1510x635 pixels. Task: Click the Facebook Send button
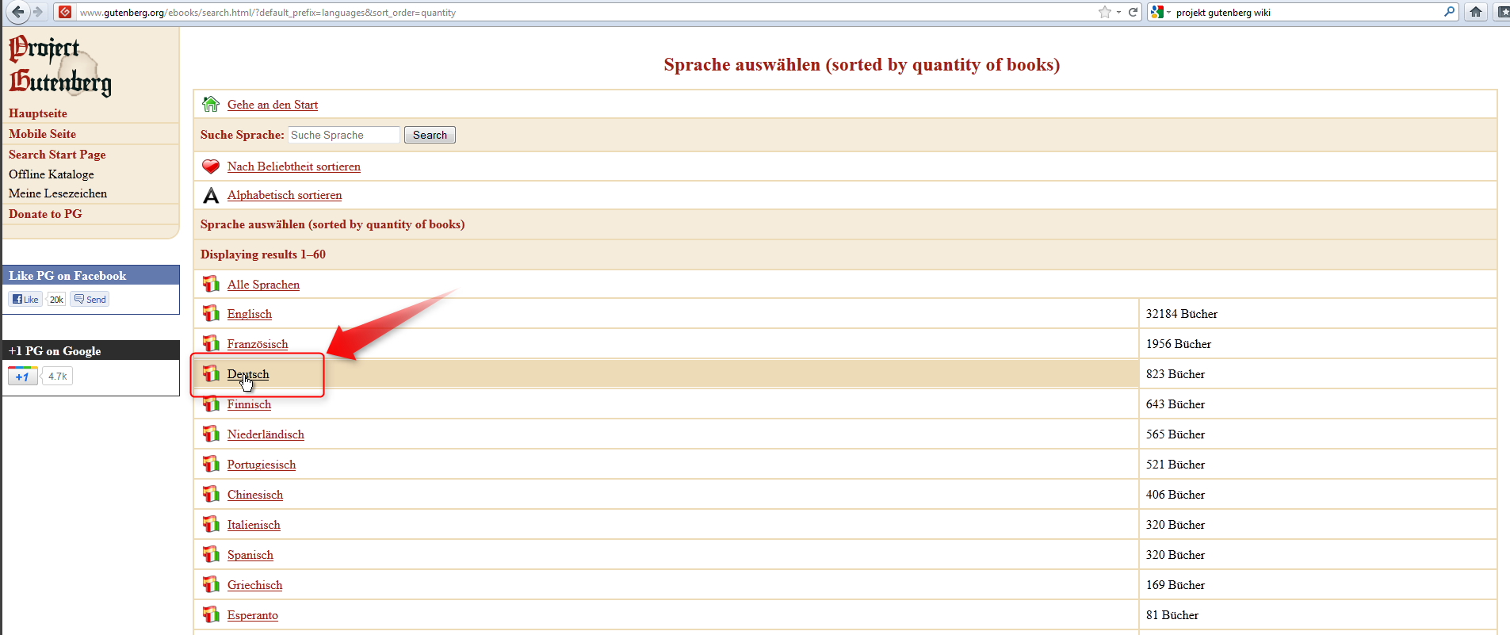point(90,299)
